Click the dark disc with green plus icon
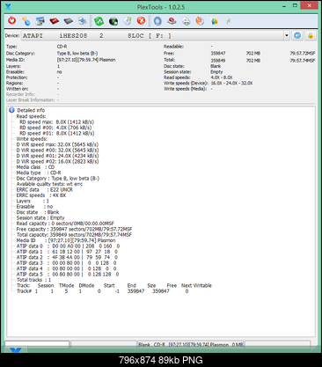 (113, 21)
